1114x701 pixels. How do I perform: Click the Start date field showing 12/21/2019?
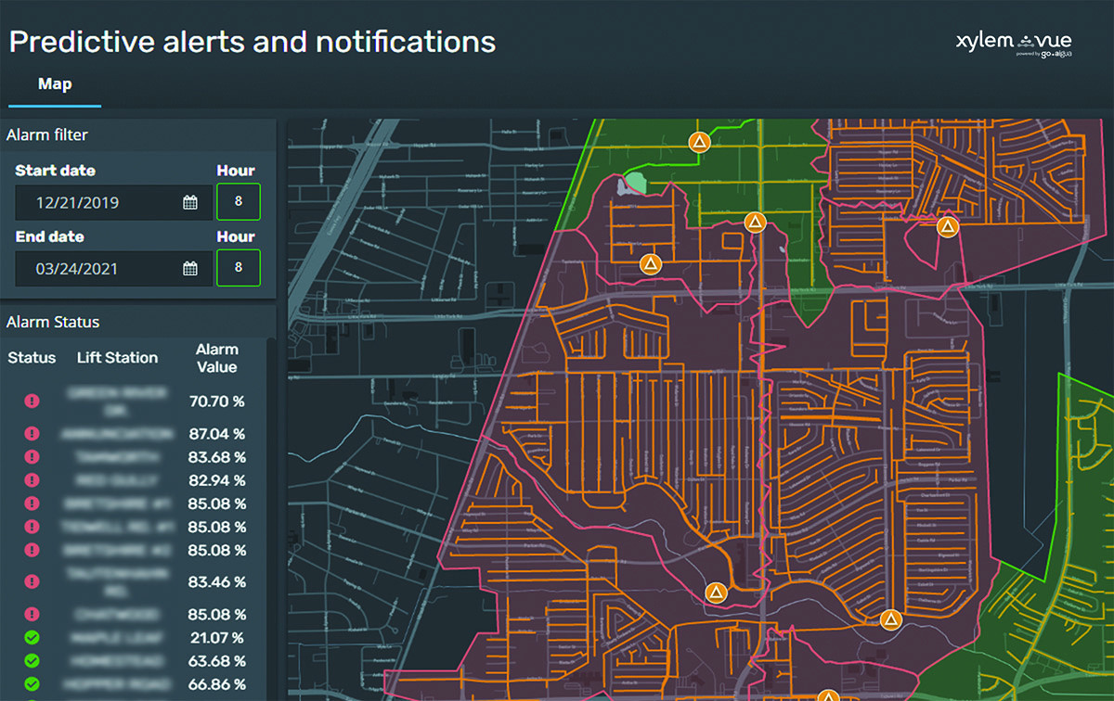coord(93,202)
